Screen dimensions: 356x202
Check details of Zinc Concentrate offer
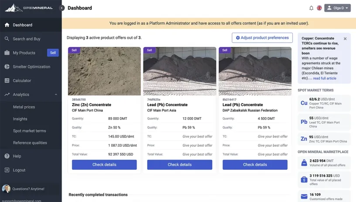104,165
